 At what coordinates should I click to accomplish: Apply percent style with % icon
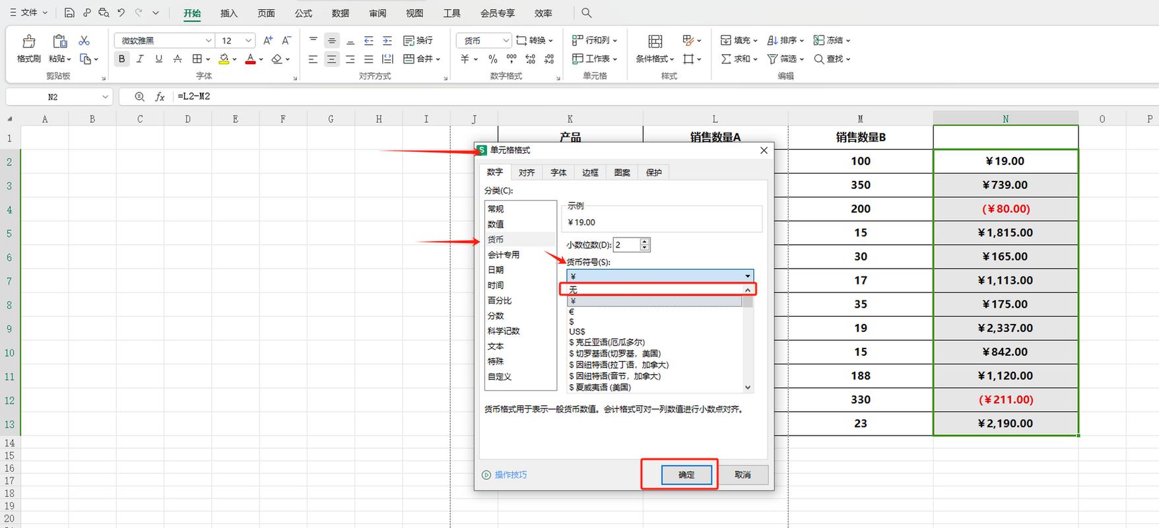pyautogui.click(x=493, y=59)
